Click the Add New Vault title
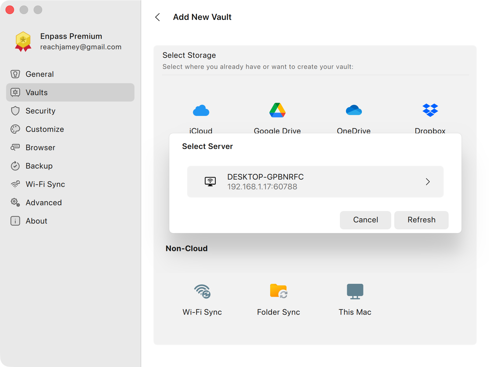Viewport: 489px width, 367px height. click(x=202, y=17)
